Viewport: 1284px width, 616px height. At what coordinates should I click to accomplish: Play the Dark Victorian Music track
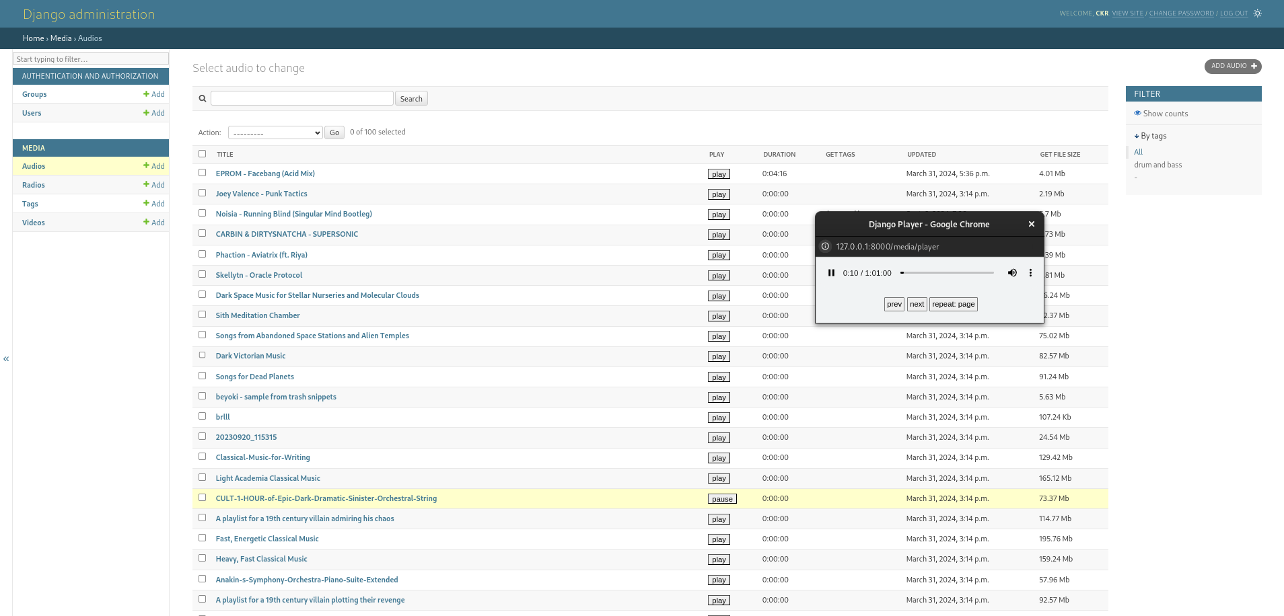719,356
